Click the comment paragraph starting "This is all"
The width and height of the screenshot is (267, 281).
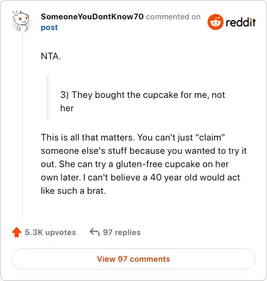tap(144, 164)
